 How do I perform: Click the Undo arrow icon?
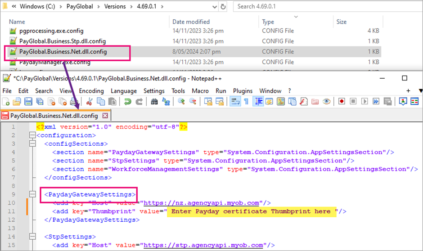tap(129, 102)
